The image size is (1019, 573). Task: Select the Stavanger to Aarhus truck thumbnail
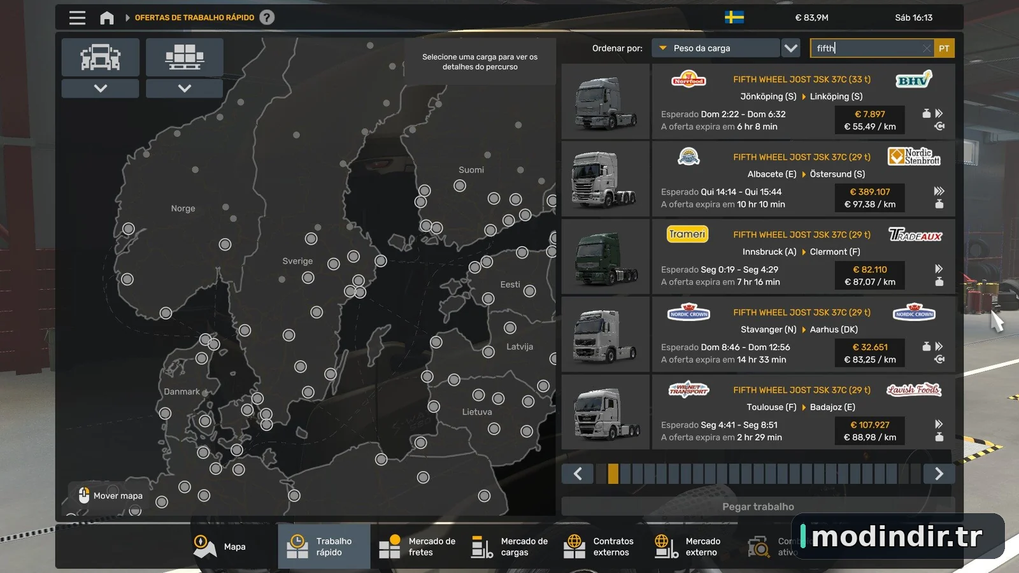[x=606, y=335]
